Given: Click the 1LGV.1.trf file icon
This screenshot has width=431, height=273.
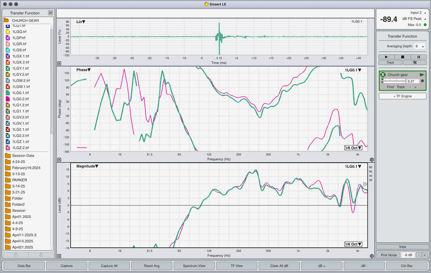Looking at the screenshot, I should [8, 123].
